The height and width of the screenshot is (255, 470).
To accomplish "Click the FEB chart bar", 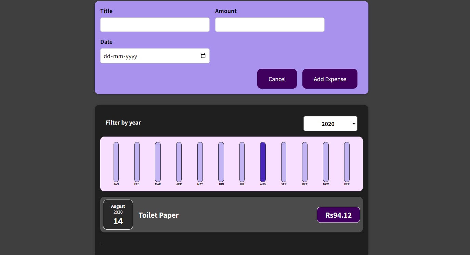I will 137,162.
